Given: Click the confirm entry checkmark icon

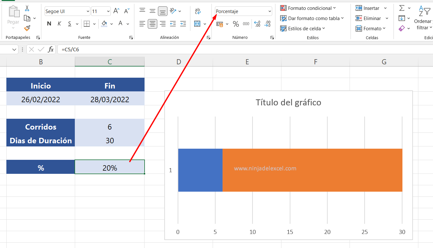Looking at the screenshot, I should coord(41,49).
